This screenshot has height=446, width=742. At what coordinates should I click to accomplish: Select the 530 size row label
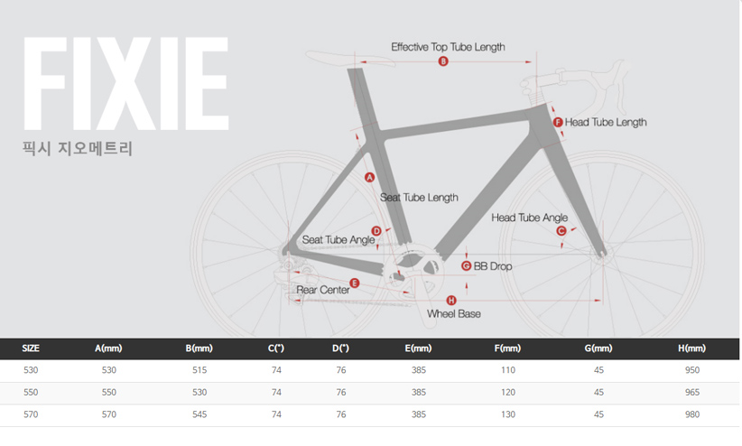(31, 369)
